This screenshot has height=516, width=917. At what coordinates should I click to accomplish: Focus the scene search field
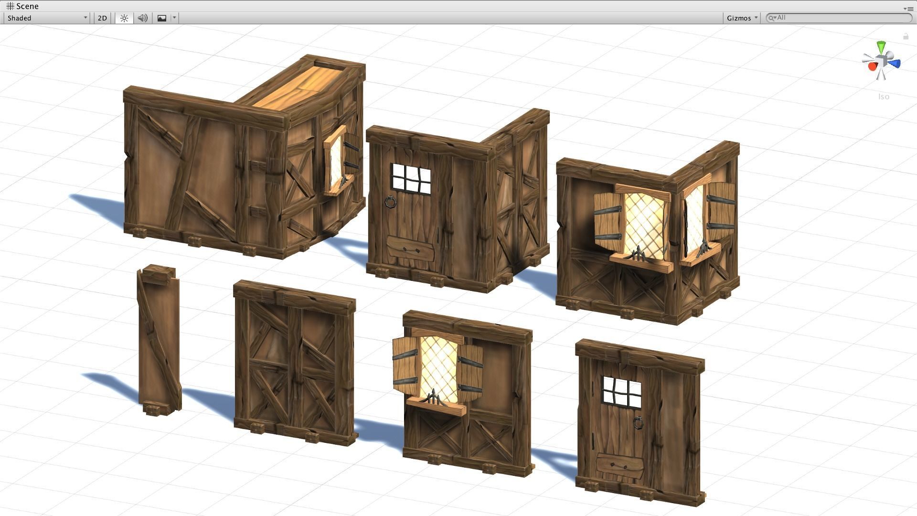(839, 18)
